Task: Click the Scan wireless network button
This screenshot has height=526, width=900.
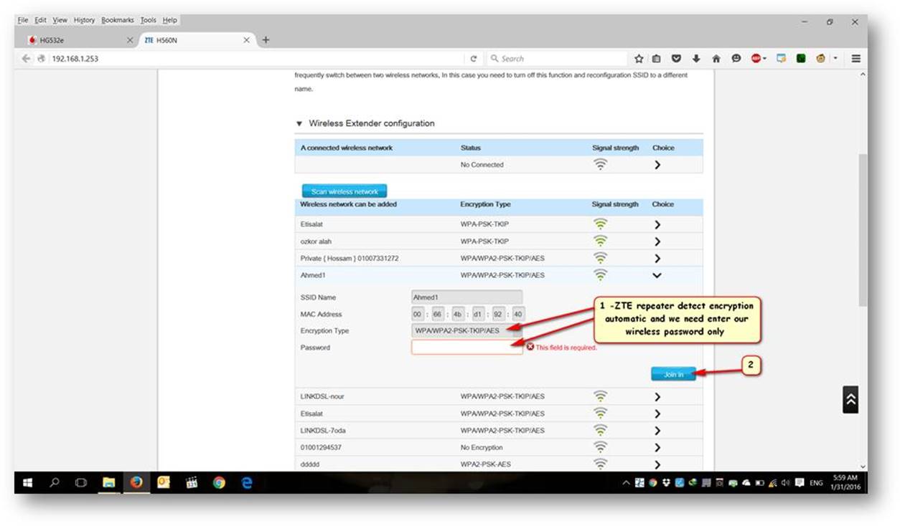Action: (344, 191)
